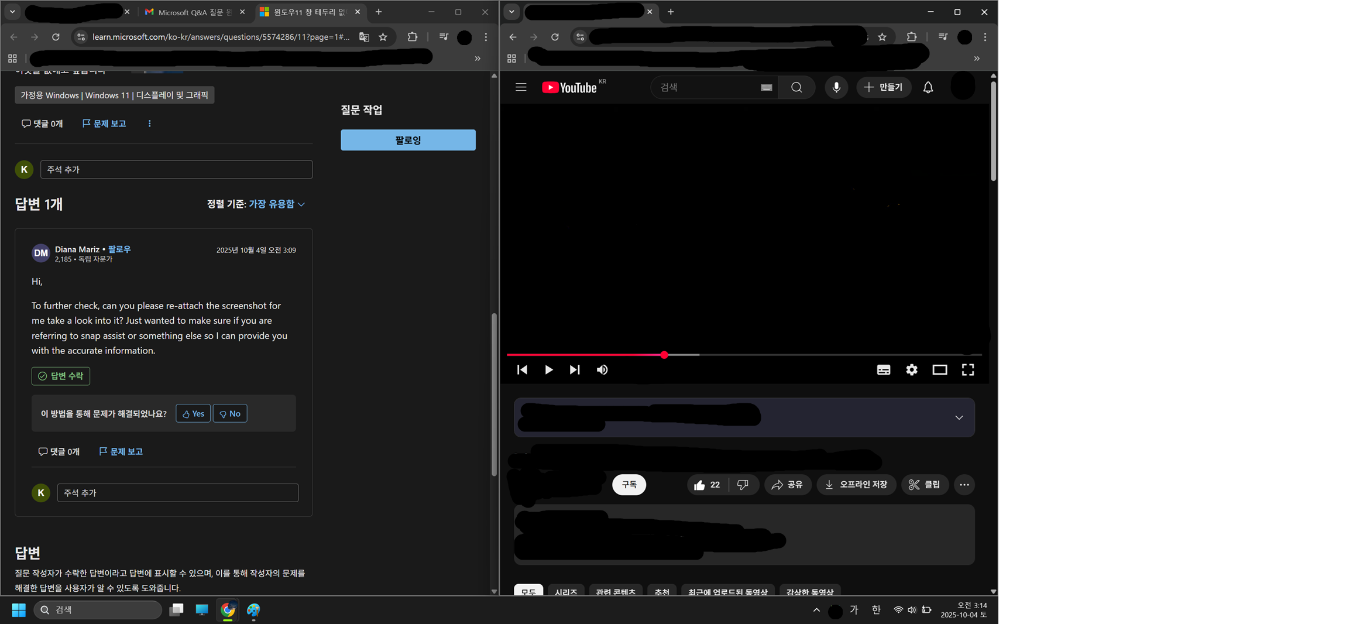The width and height of the screenshot is (1353, 624).
Task: Click the Microsoft Learn page vertical scrollbar
Action: (x=495, y=395)
